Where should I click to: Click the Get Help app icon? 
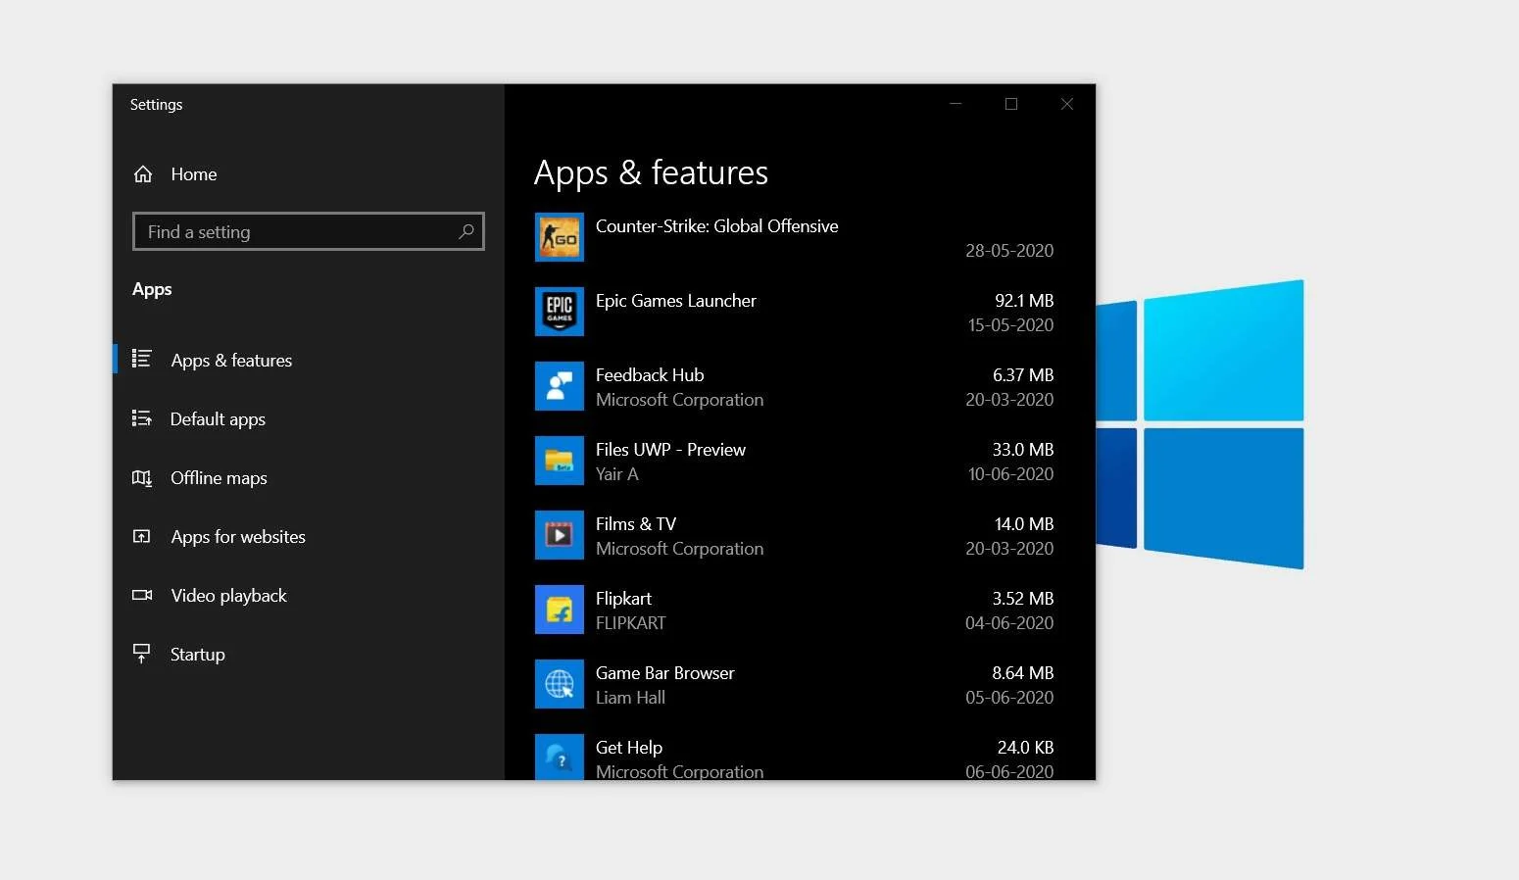(x=559, y=758)
